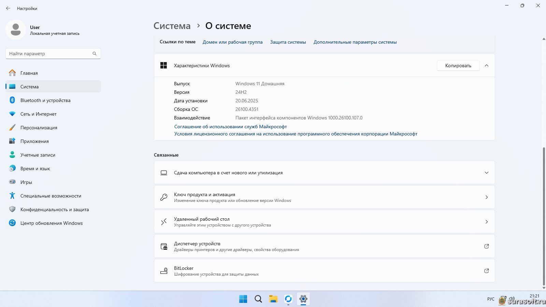Screen dimensions: 546x307
Task: Click the Найти параметр search field
Action: pos(49,54)
